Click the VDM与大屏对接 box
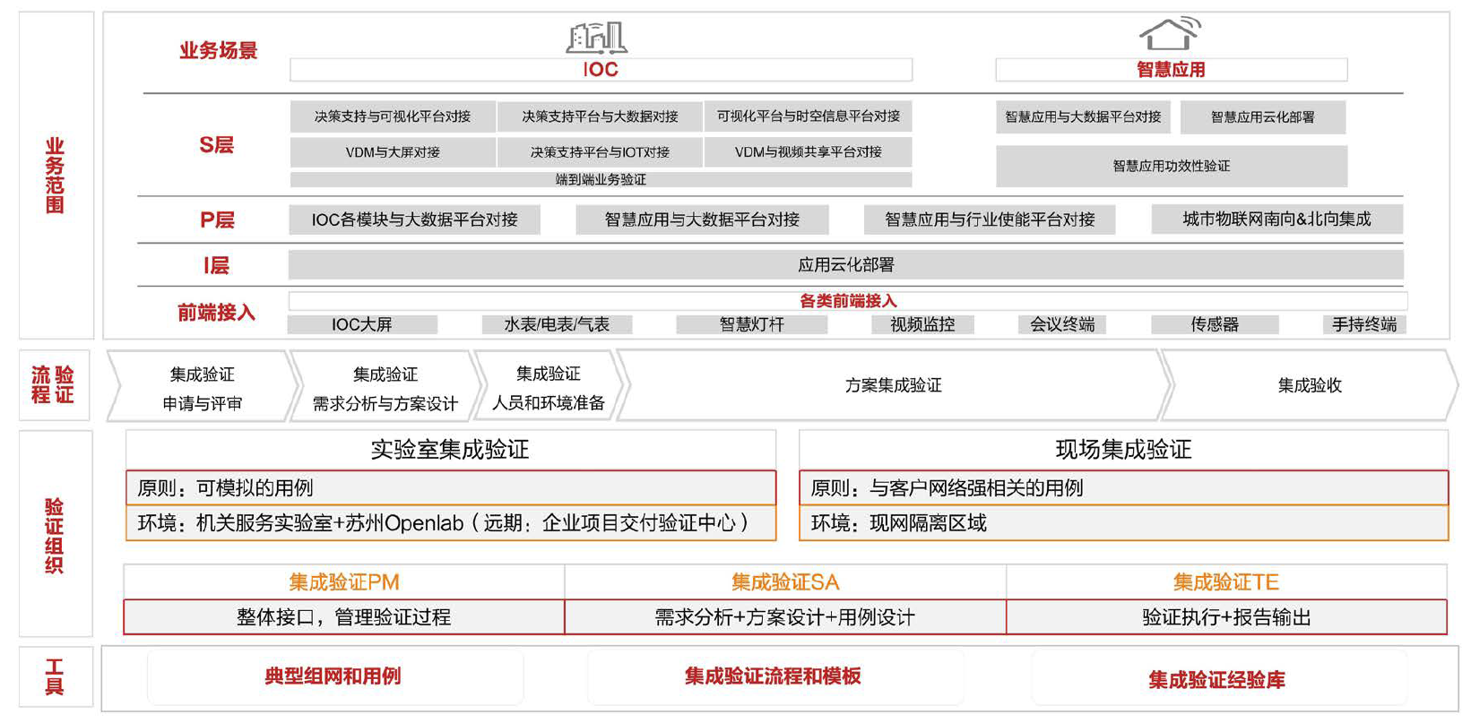1471x723 pixels. point(393,152)
